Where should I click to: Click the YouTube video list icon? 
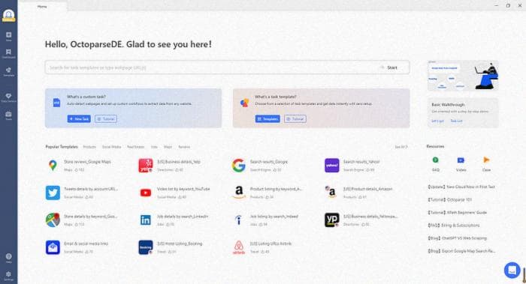pyautogui.click(x=146, y=193)
